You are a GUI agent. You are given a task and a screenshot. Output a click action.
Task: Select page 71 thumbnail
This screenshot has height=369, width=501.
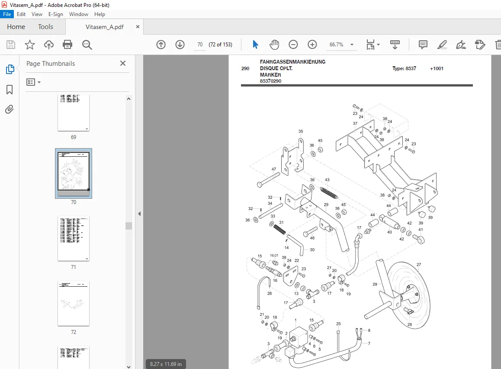point(74,238)
